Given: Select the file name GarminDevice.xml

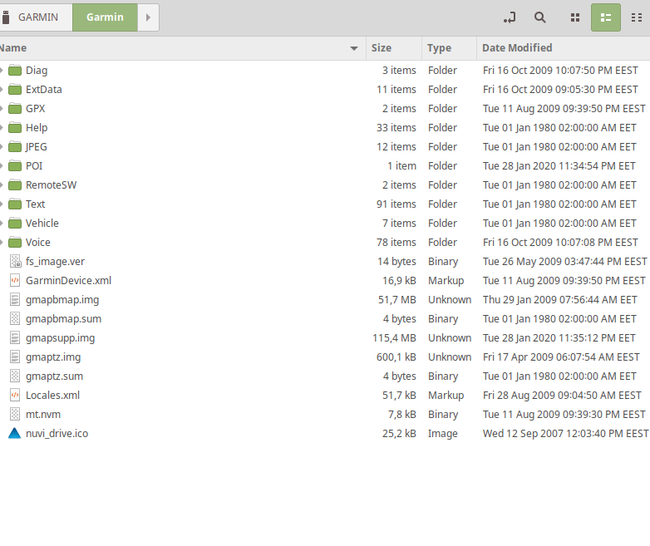Looking at the screenshot, I should [x=68, y=281].
